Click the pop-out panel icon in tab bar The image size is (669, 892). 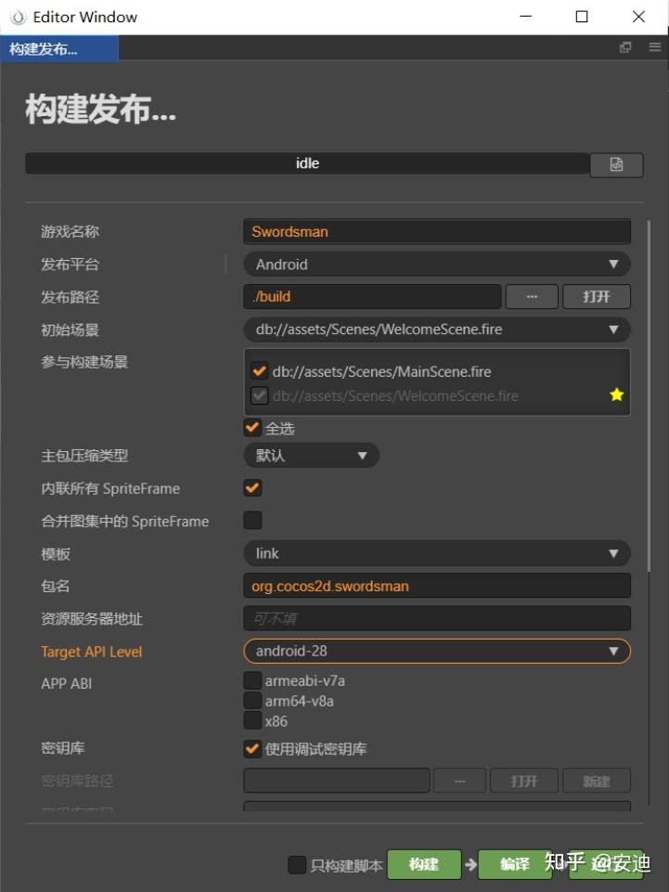click(x=625, y=47)
